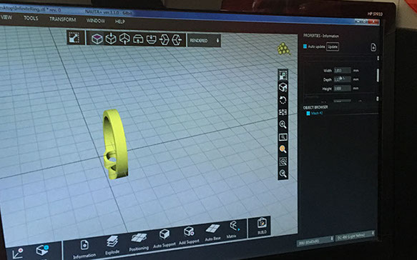Open the HELP menu

coord(120,21)
